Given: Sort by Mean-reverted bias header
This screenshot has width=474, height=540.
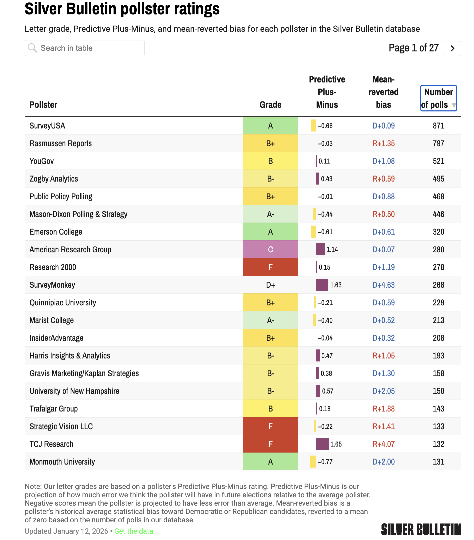Looking at the screenshot, I should [383, 92].
